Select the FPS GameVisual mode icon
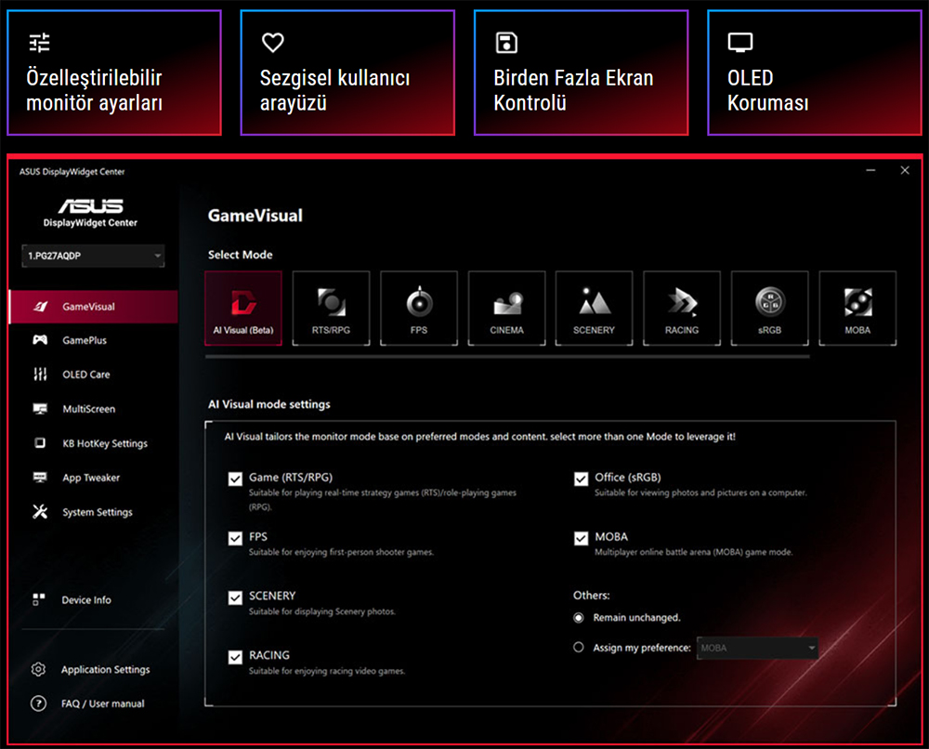The width and height of the screenshot is (929, 749). pos(418,308)
